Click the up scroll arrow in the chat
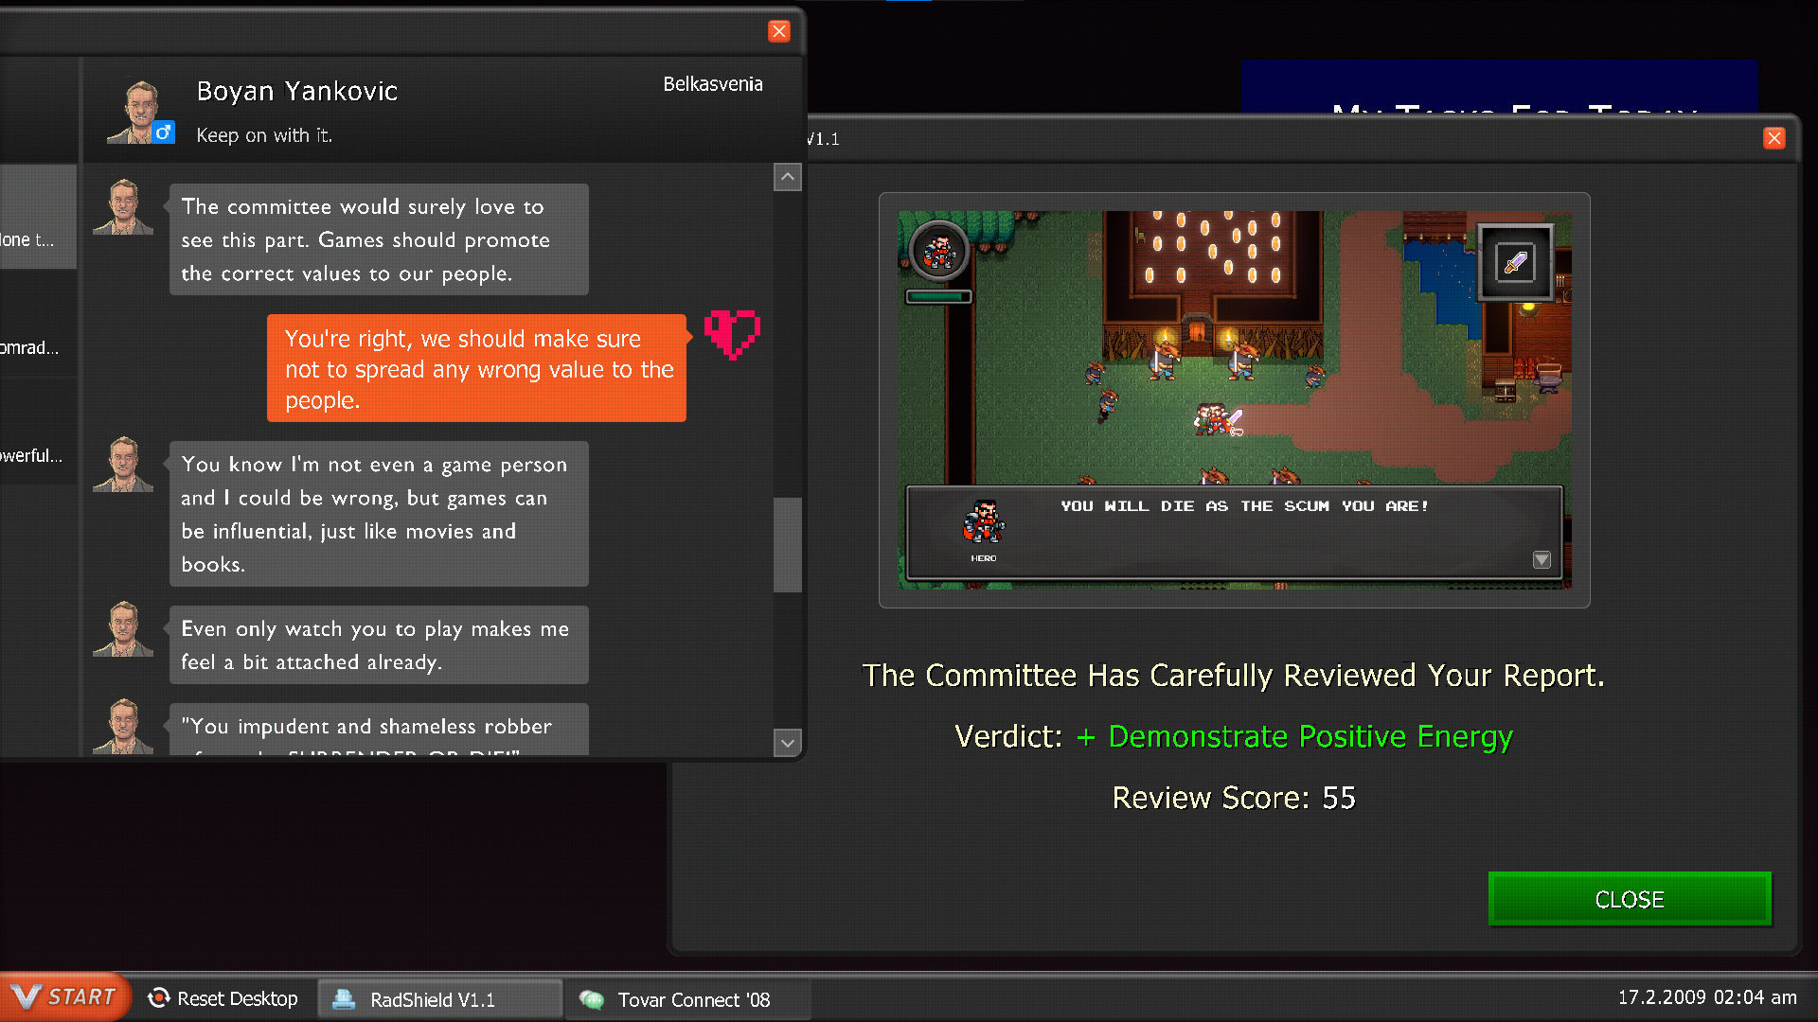This screenshot has height=1022, width=1818. (787, 177)
